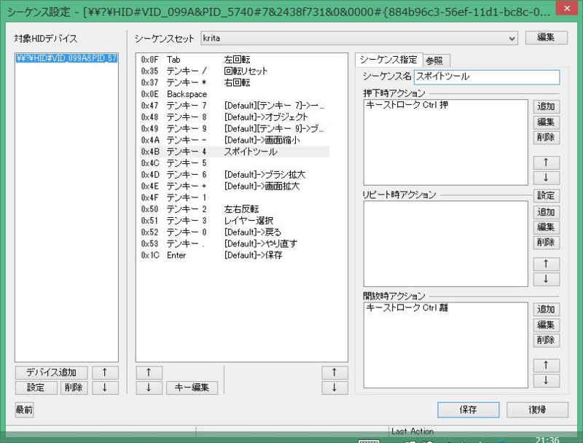Add an action in 押下時アクション section
Viewport: 583px width, 443px height.
tap(546, 106)
